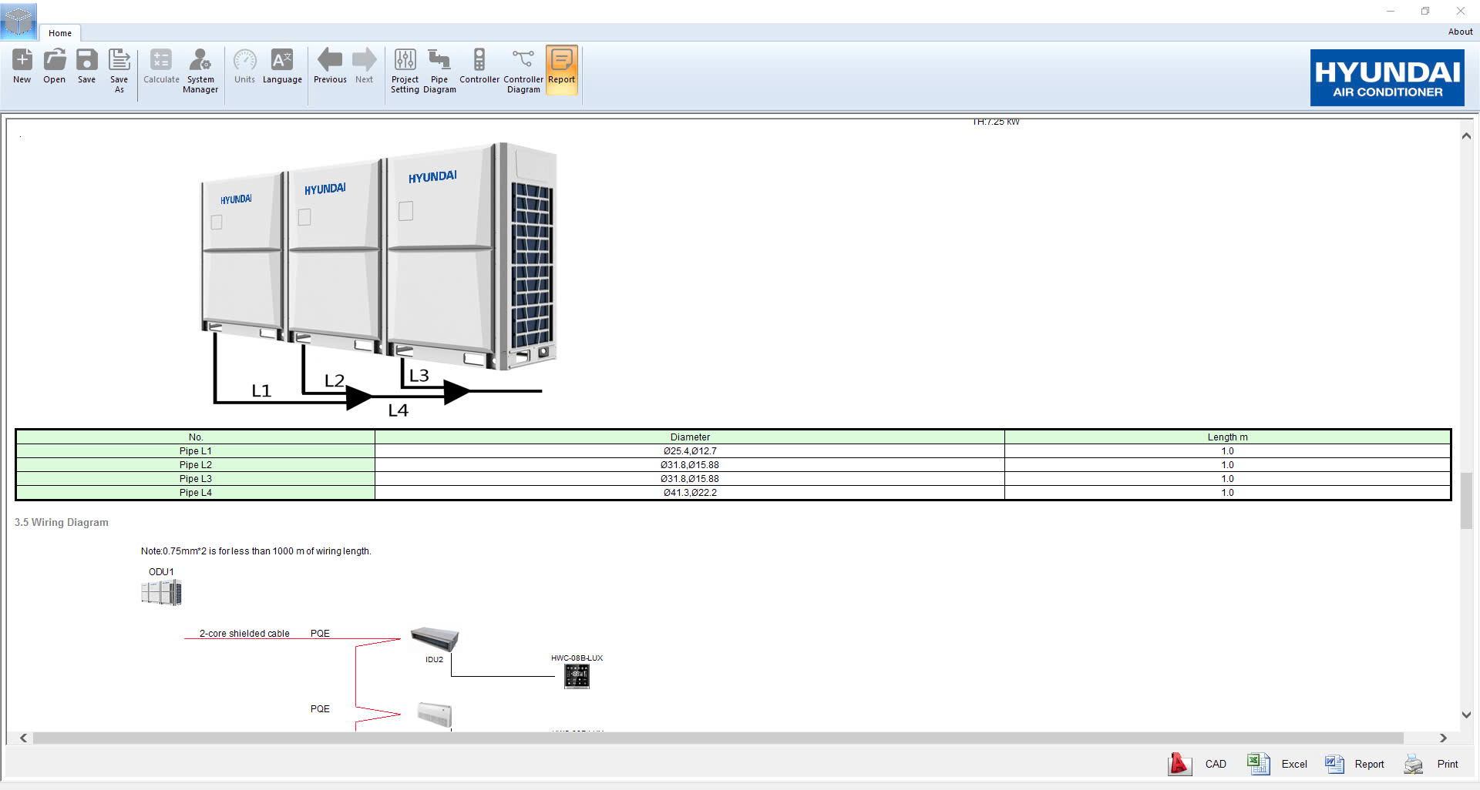1480x790 pixels.
Task: Open an existing project file
Action: pyautogui.click(x=54, y=66)
